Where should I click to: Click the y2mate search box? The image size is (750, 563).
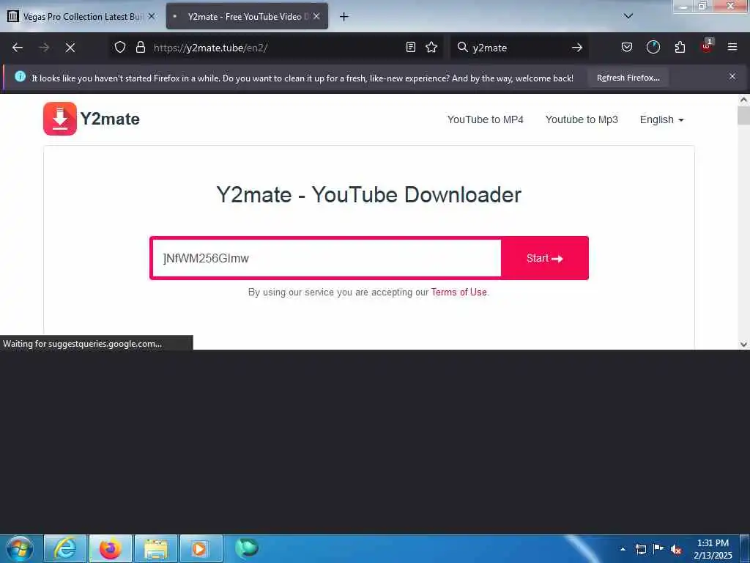tap(519, 48)
